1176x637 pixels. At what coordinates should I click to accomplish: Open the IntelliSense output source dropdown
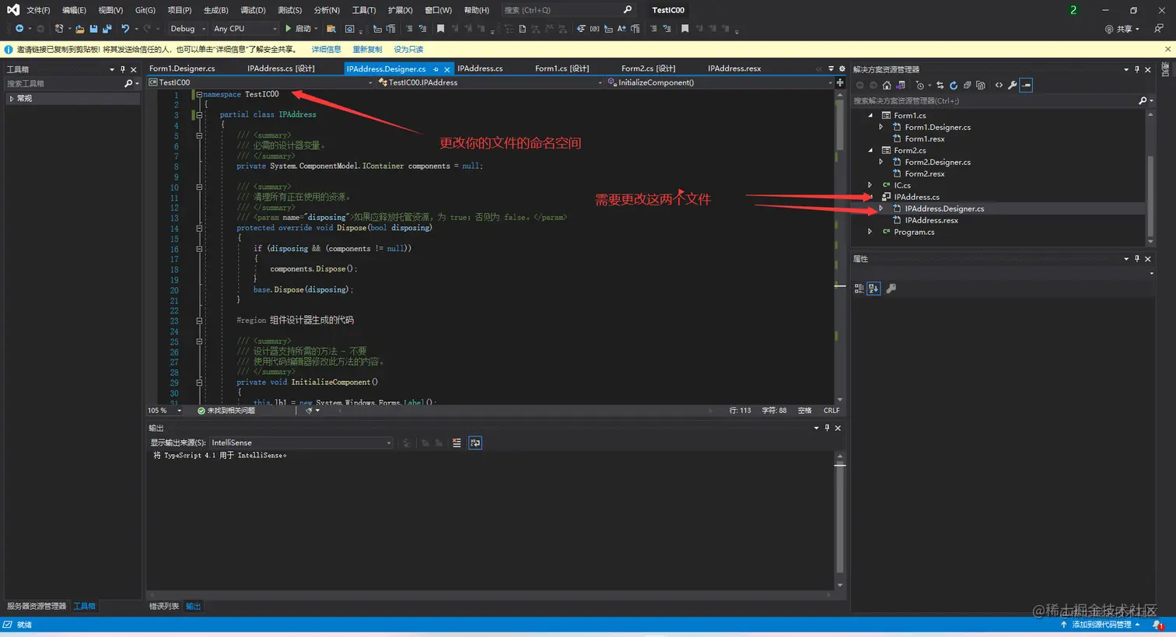tap(302, 443)
